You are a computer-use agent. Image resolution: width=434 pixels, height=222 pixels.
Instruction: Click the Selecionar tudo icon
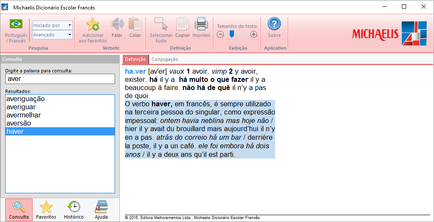(161, 24)
